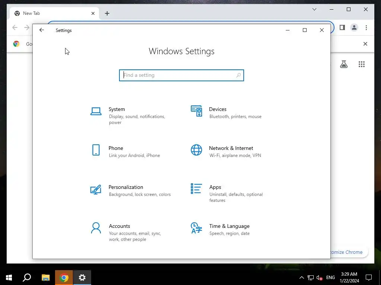Click Chrome's forward navigation arrow
The image size is (381, 285).
point(27,27)
